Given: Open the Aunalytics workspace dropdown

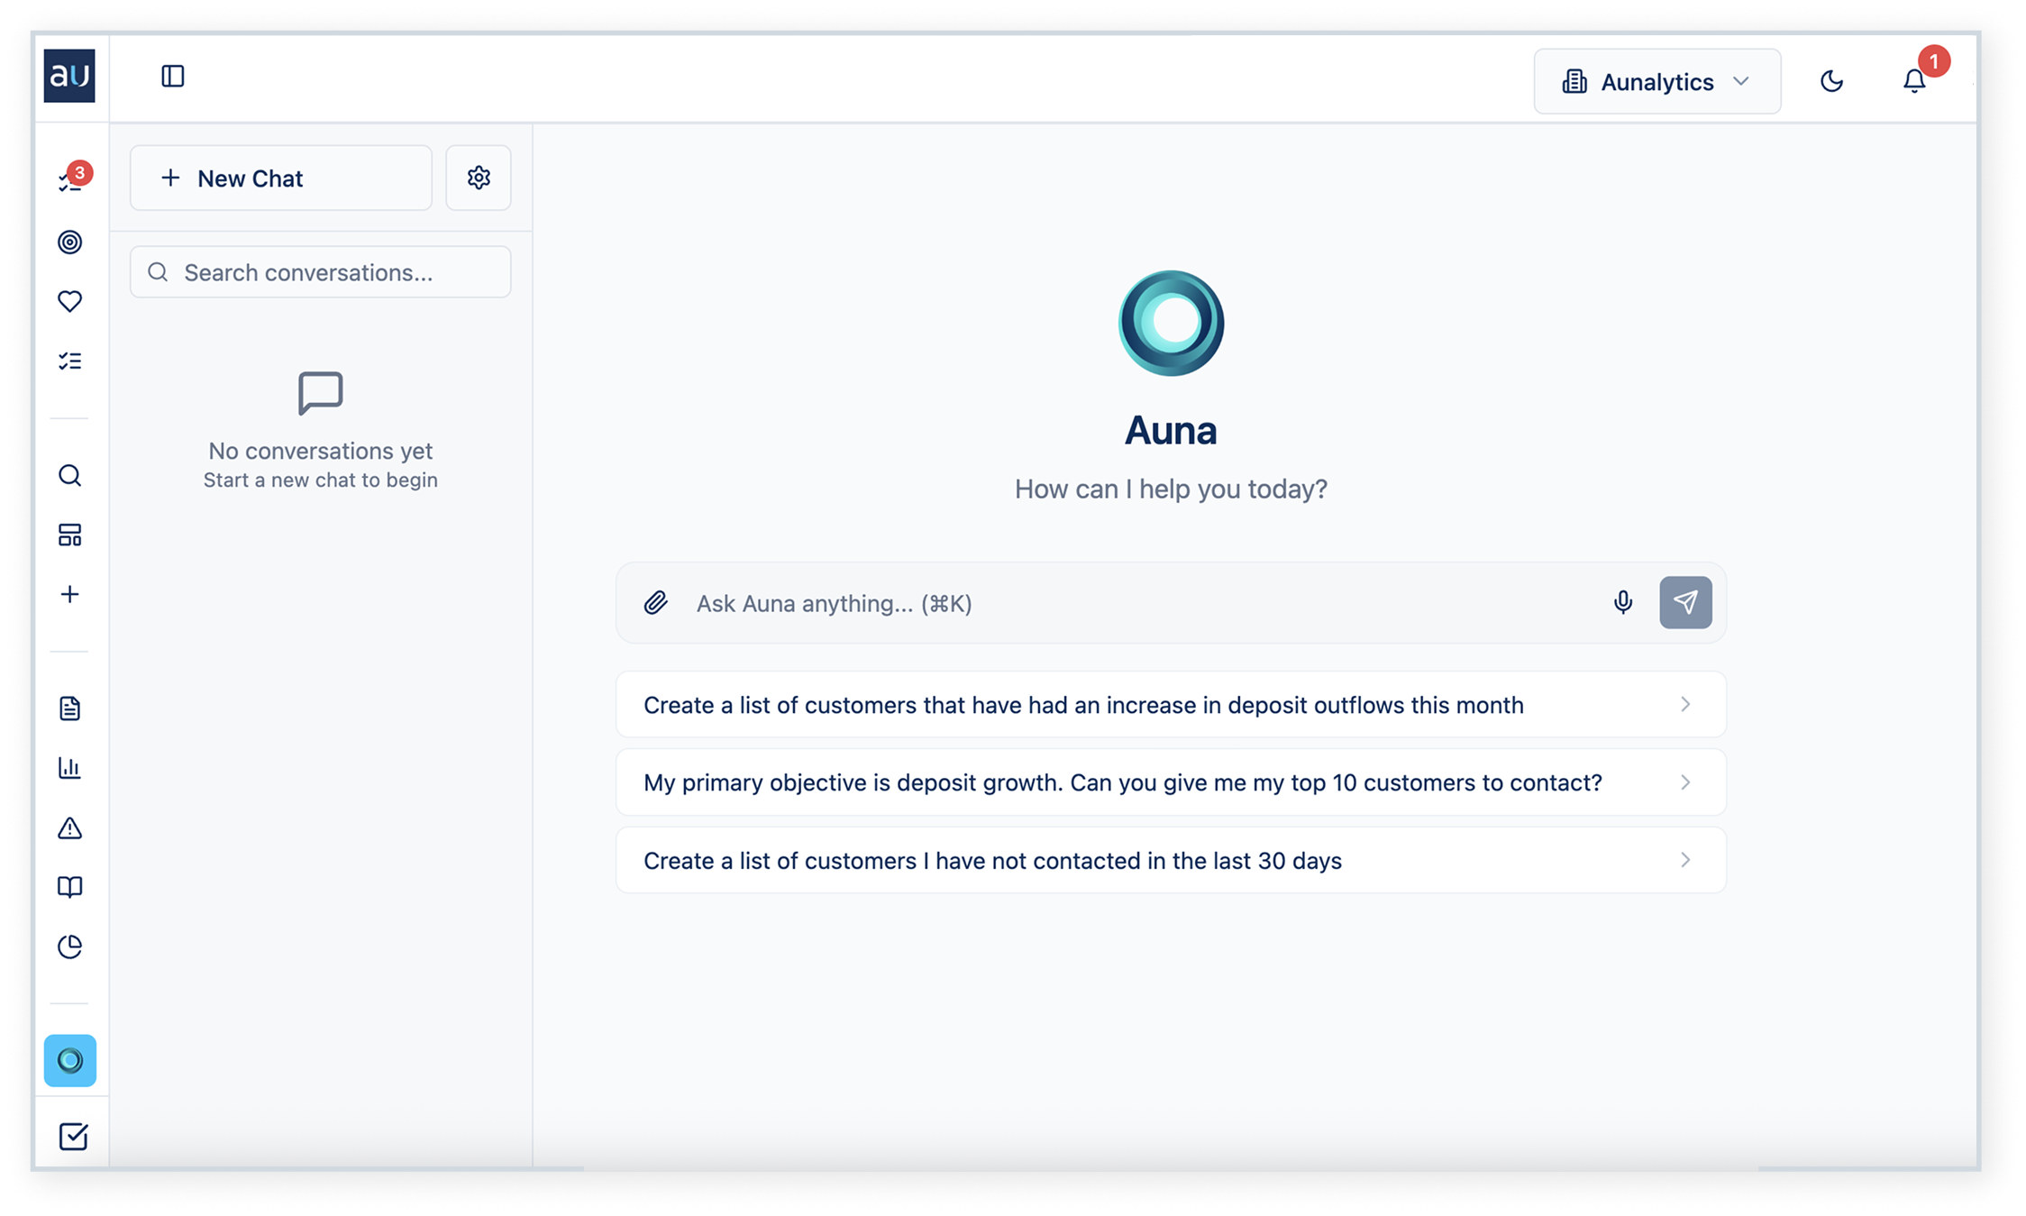Looking at the screenshot, I should 1656,81.
